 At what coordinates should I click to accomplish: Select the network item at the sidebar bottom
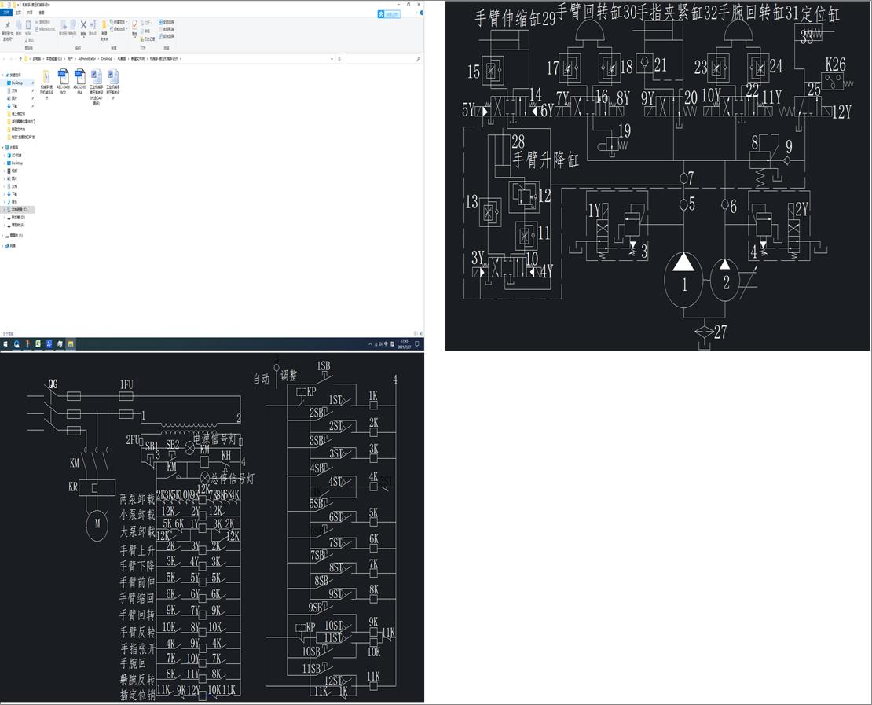[12, 245]
